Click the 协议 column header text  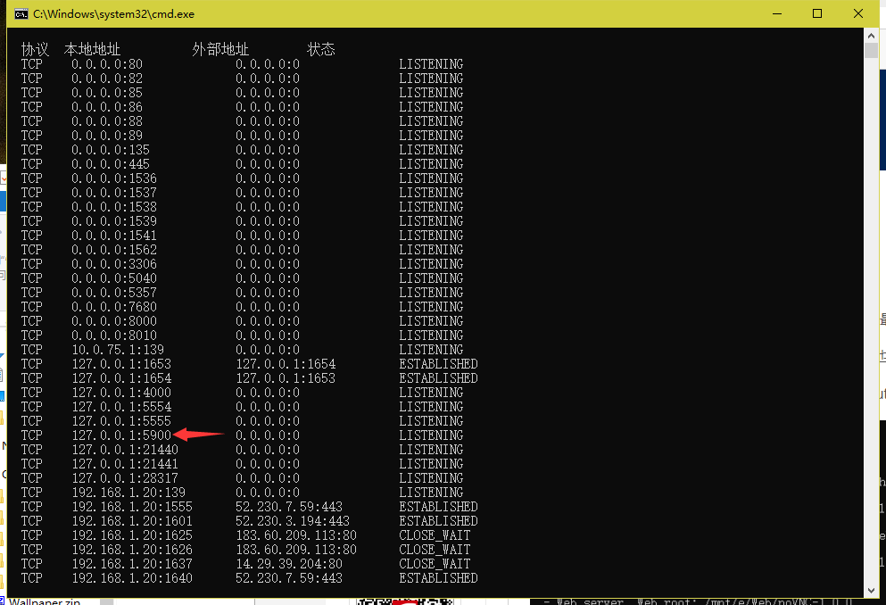35,49
